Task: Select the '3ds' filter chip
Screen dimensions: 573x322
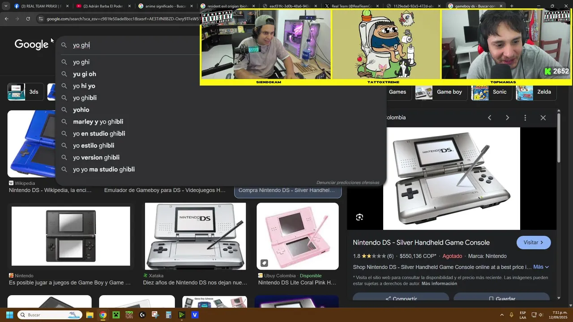Action: tap(25, 92)
